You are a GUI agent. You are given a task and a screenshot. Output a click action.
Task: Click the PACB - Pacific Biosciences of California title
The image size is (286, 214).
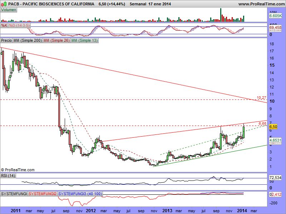coord(51,4)
